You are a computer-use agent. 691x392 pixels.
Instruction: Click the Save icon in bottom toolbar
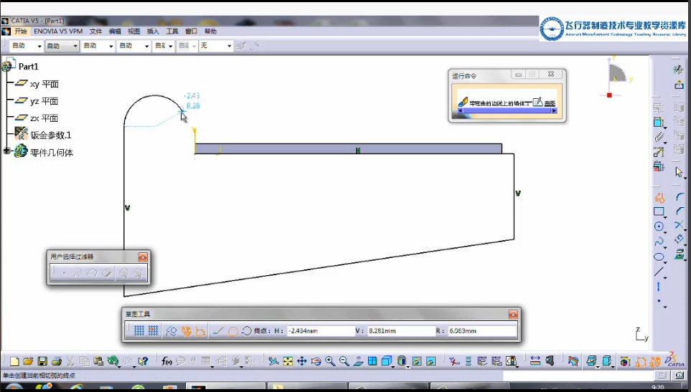pyautogui.click(x=42, y=361)
